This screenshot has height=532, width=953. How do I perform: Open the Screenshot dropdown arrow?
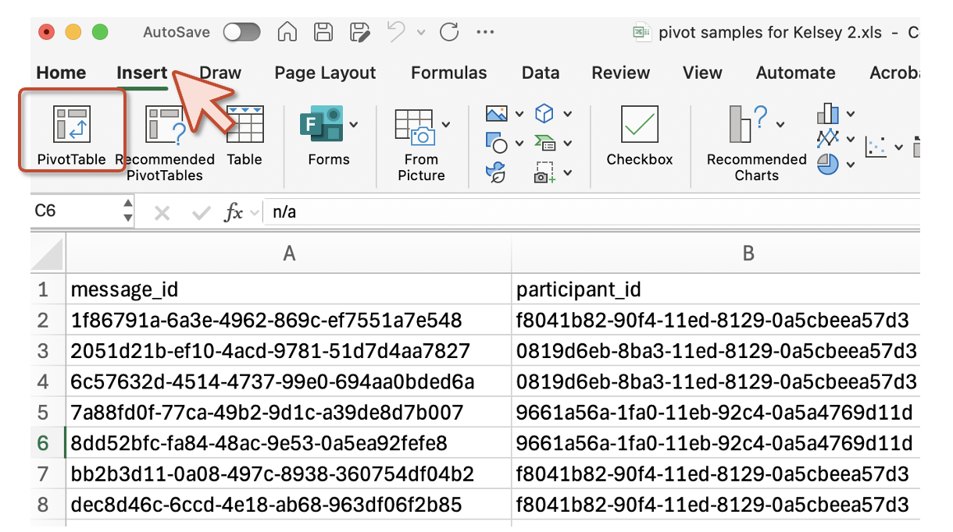(x=568, y=172)
